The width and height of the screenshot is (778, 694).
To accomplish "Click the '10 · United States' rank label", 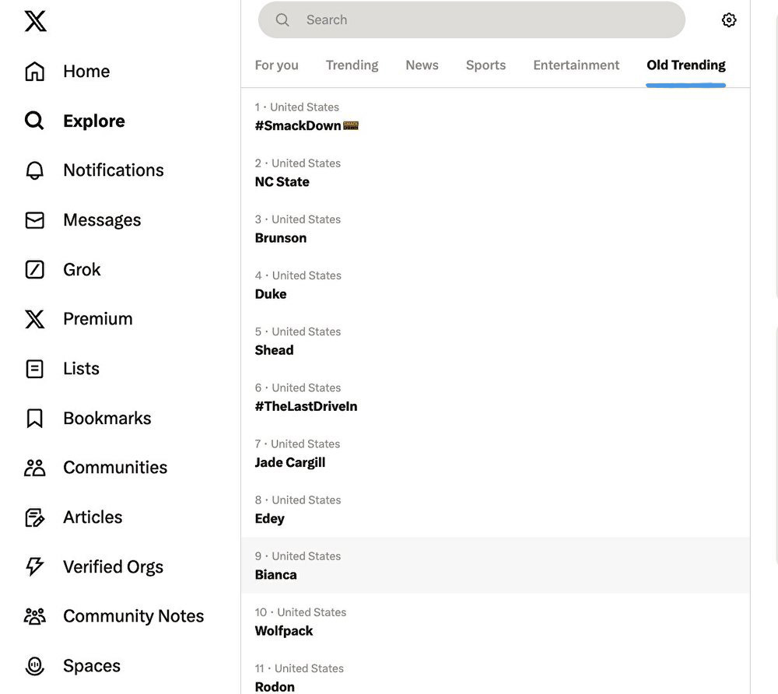I will tap(300, 612).
